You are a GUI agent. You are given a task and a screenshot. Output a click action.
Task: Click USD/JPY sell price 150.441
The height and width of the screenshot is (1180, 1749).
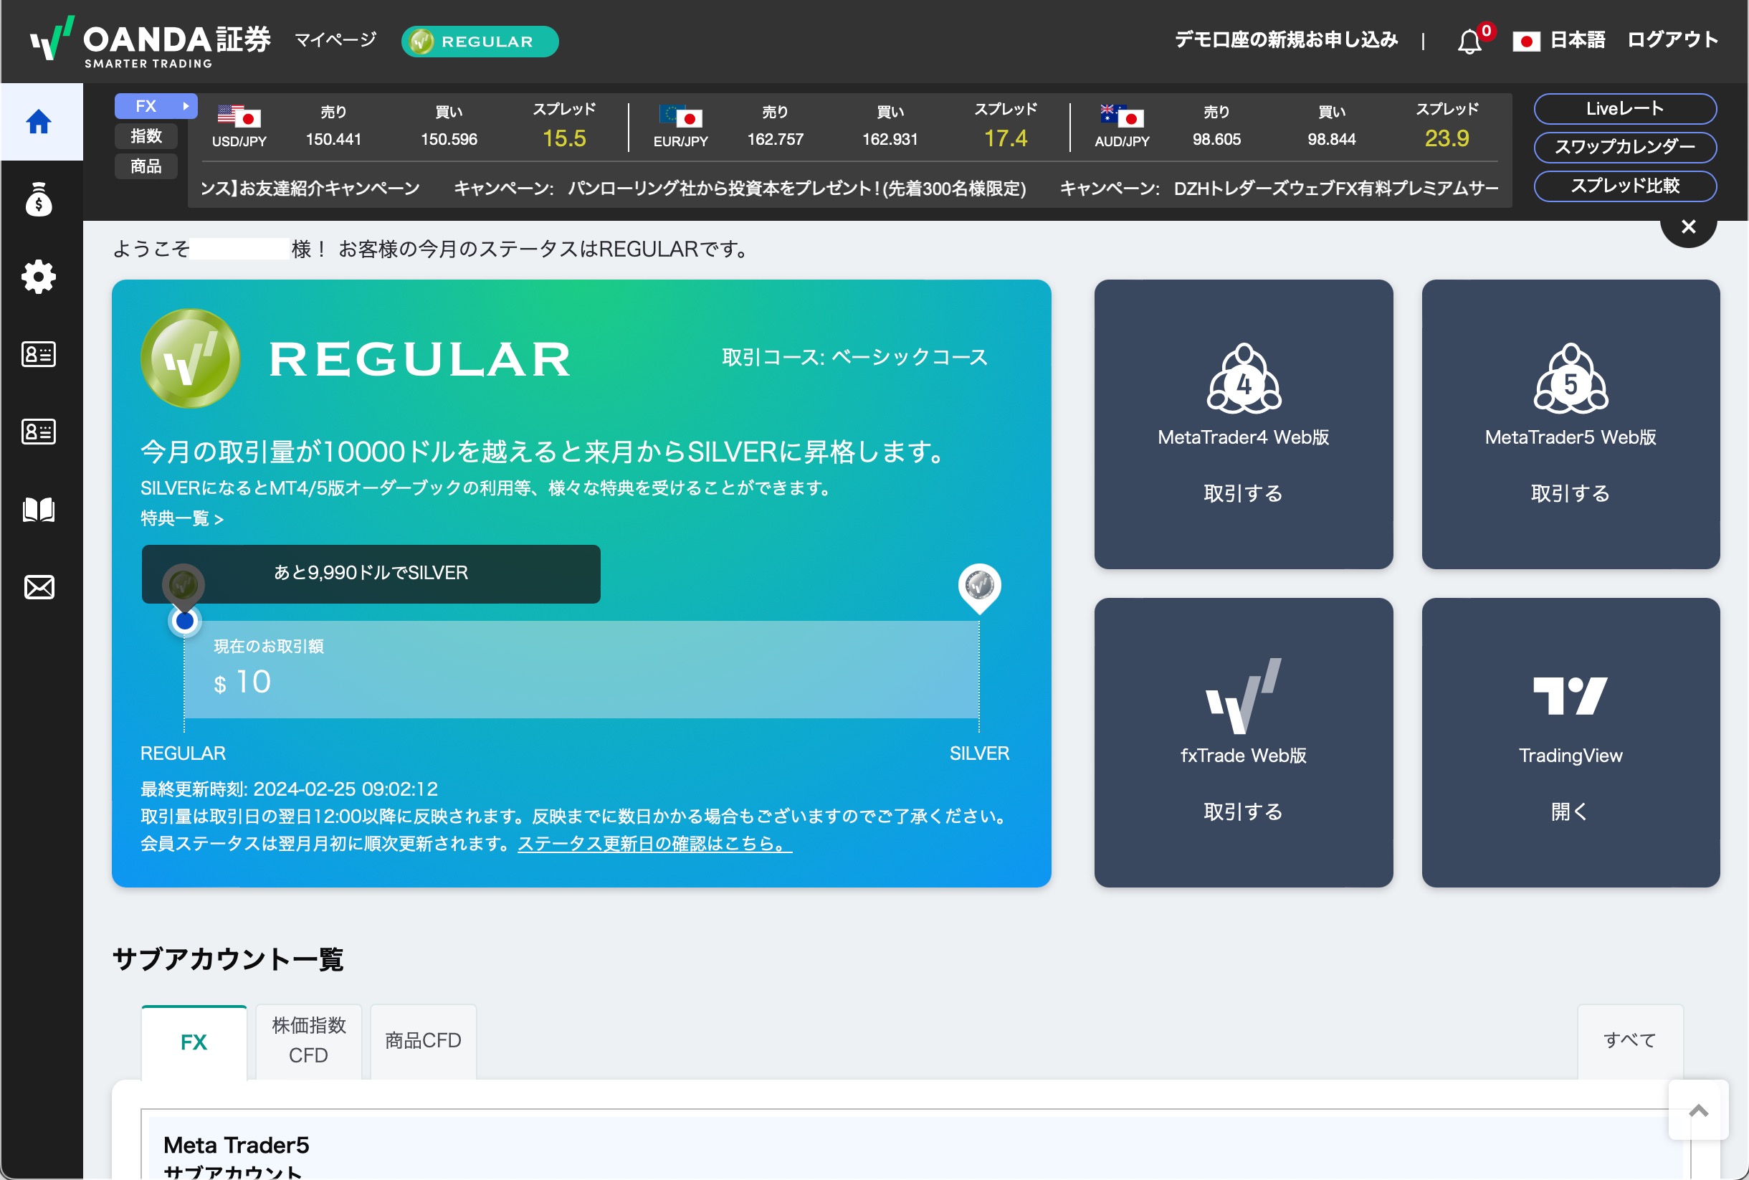tap(333, 140)
